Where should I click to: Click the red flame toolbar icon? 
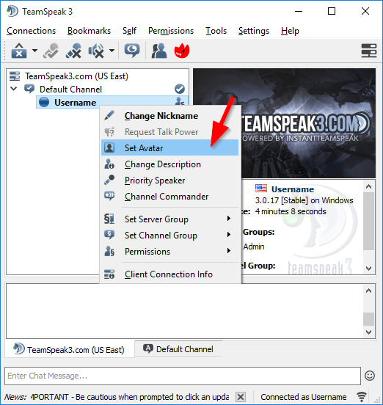pos(182,51)
